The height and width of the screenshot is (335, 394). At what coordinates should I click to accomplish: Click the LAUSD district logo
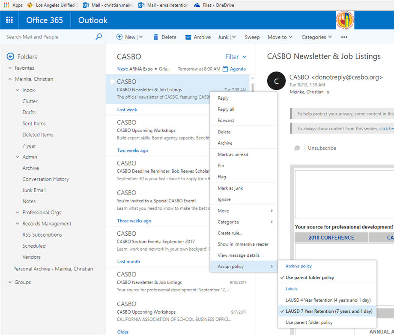345,20
